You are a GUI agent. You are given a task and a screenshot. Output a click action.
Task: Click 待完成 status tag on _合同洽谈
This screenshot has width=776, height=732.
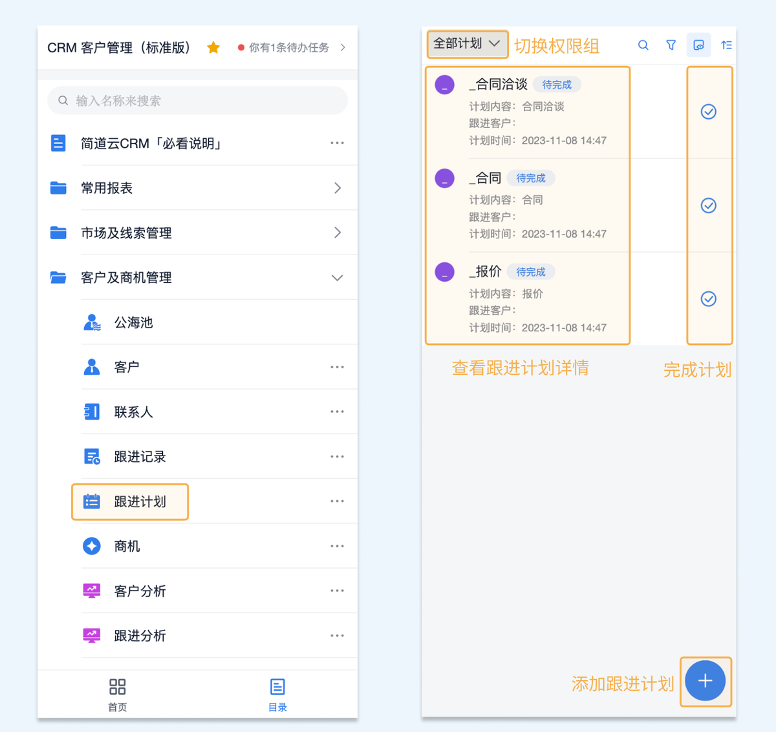[x=557, y=85]
